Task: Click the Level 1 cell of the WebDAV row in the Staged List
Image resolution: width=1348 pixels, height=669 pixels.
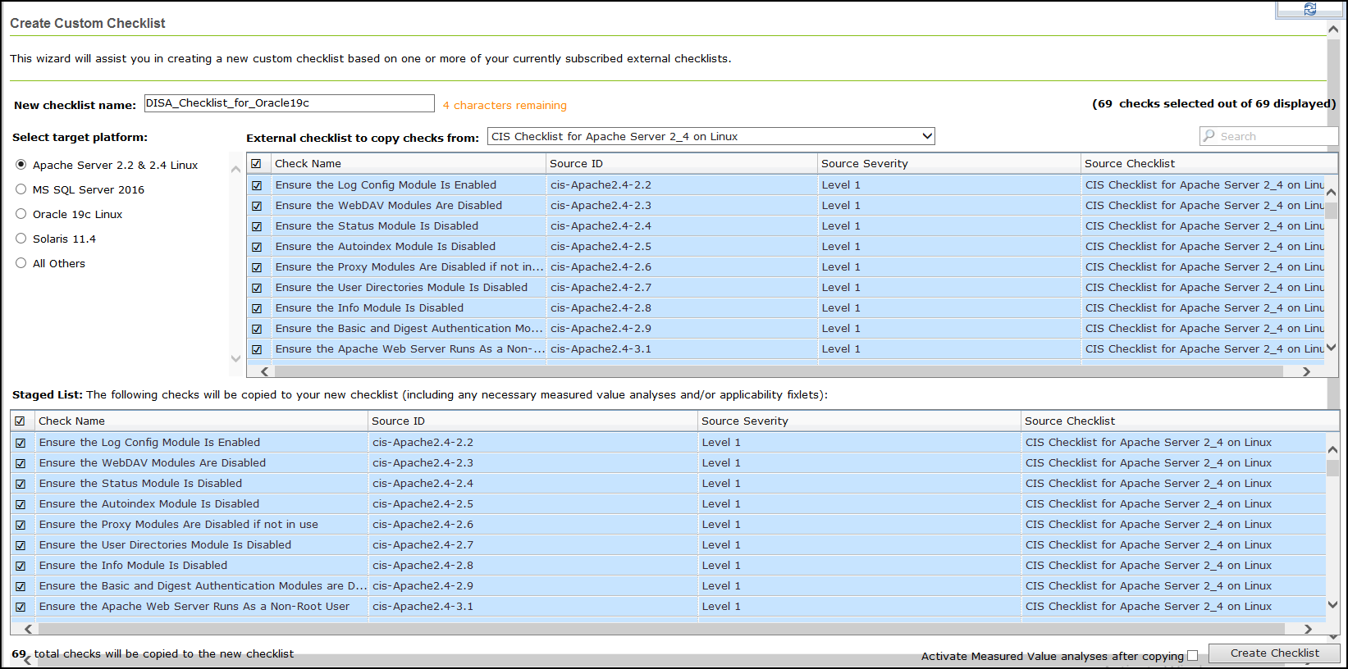Action: click(860, 463)
